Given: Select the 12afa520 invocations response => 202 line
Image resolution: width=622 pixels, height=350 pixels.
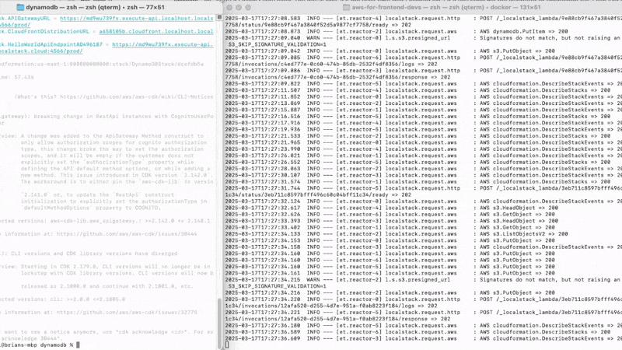Looking at the screenshot, I should 337,319.
